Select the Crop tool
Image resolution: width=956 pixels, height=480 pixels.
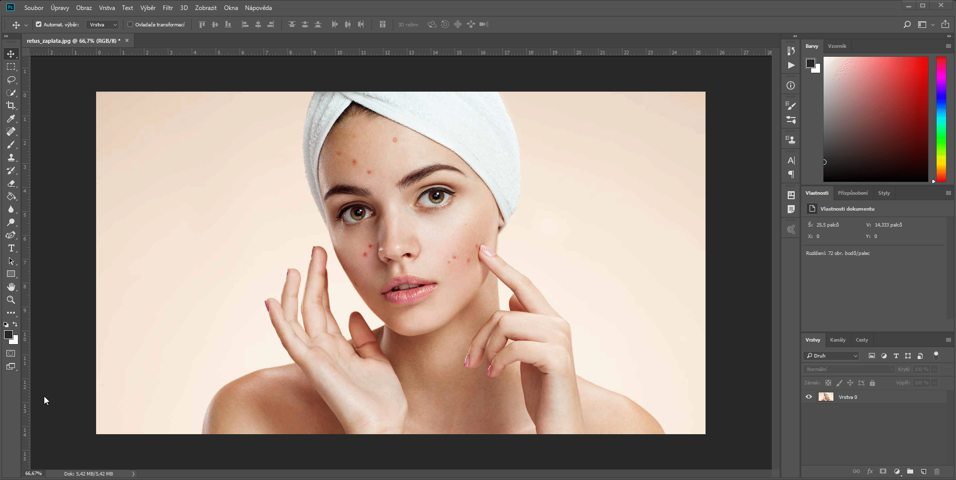(x=11, y=106)
